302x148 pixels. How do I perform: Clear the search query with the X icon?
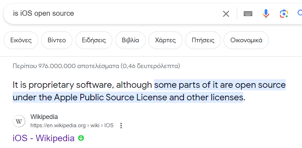tap(226, 14)
